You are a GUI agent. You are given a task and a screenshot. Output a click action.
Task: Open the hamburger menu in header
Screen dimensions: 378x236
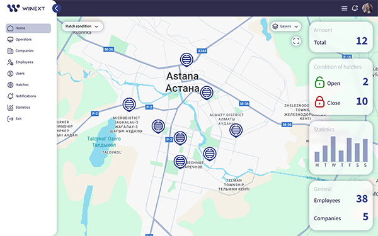(x=344, y=8)
